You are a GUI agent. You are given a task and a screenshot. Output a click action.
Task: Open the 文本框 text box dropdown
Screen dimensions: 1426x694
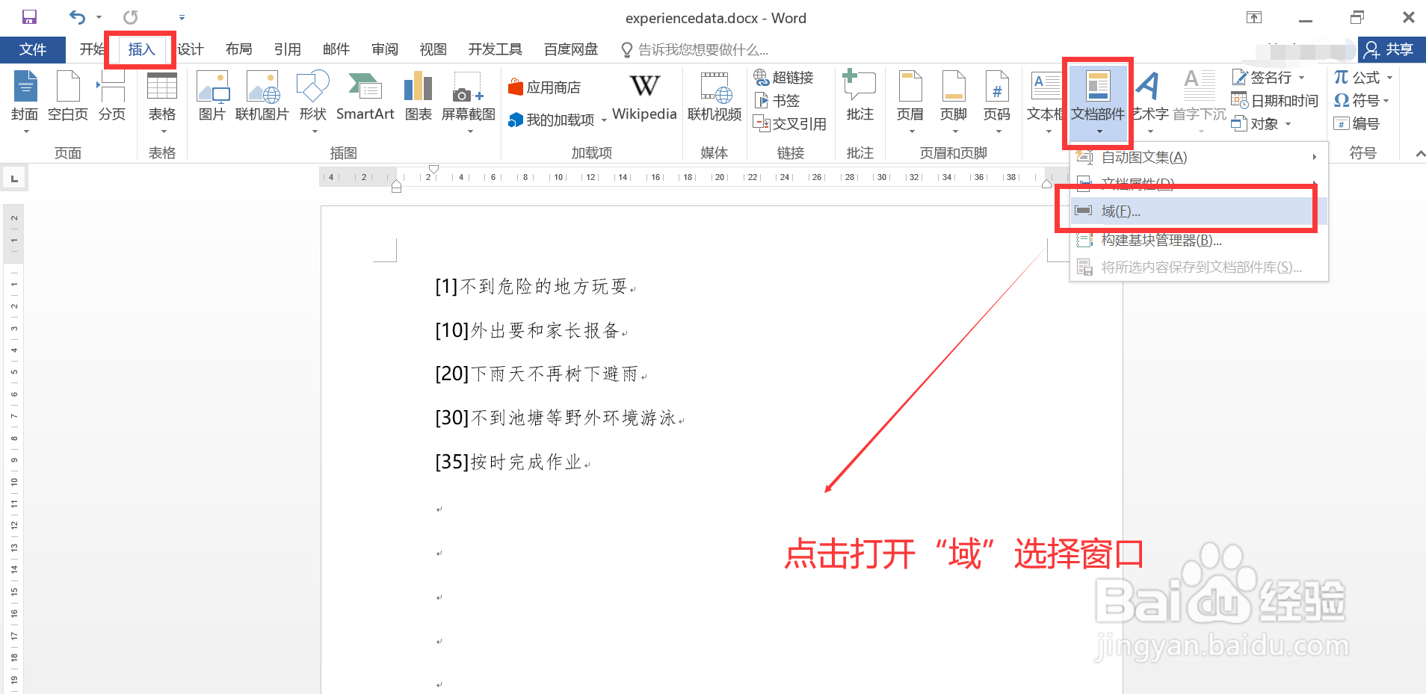[x=1046, y=102]
